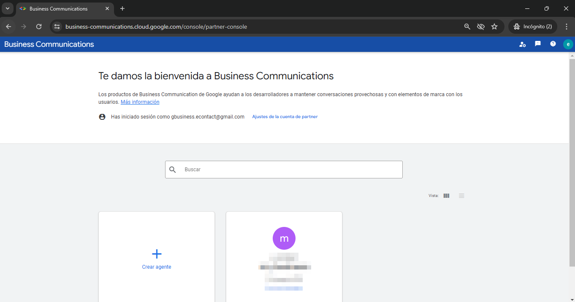Viewport: 575px width, 302px height.
Task: Click the third-party cookies blocked eye icon
Action: pyautogui.click(x=480, y=27)
